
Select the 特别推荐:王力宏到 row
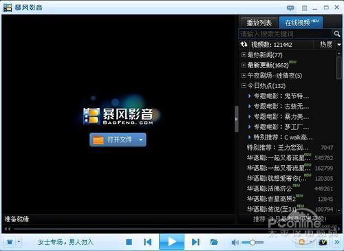290,147
